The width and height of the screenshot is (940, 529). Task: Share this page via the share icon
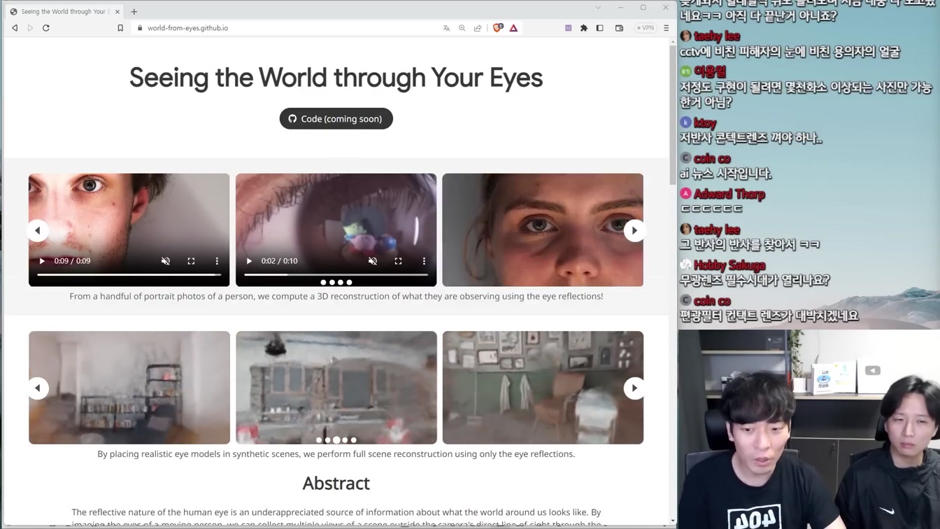click(478, 28)
